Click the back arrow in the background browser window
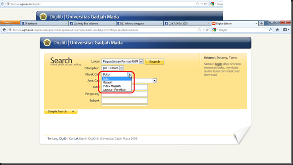 pos(2,4)
